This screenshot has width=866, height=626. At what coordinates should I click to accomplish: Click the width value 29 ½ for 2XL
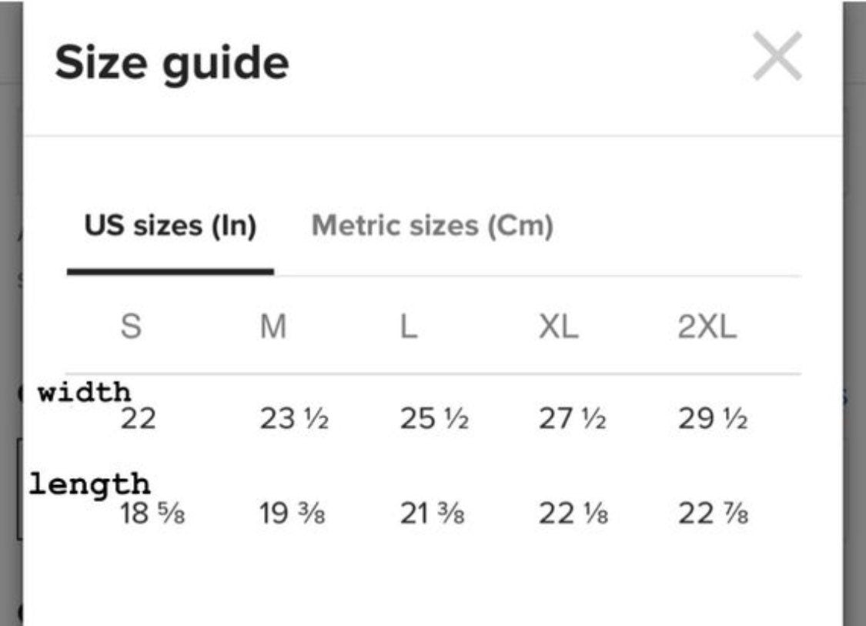click(713, 418)
